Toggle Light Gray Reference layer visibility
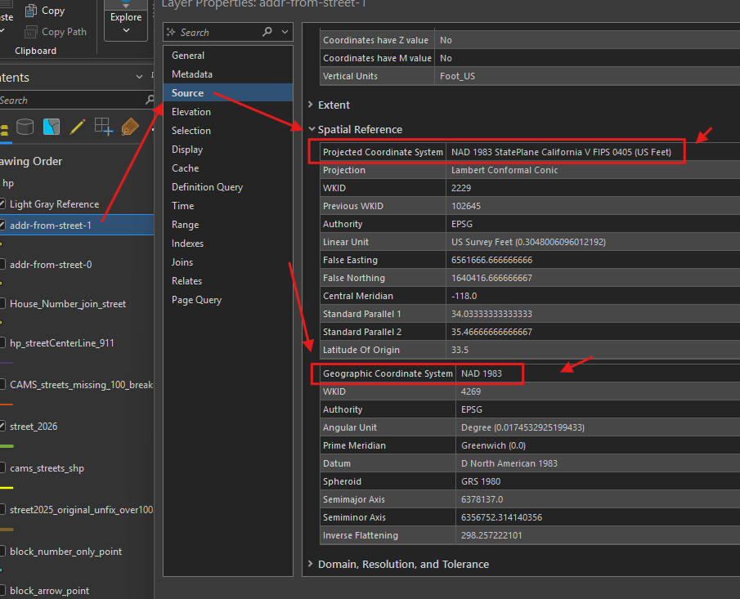This screenshot has width=740, height=599. coord(2,203)
